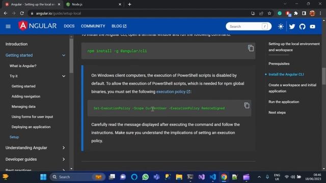Open the Chrome profile avatar
Viewport: 326px width, 183px height.
(x=312, y=14)
